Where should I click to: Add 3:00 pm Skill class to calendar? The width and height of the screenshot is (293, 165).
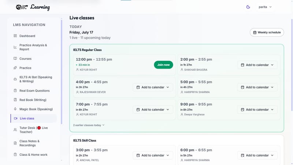pos(153,155)
